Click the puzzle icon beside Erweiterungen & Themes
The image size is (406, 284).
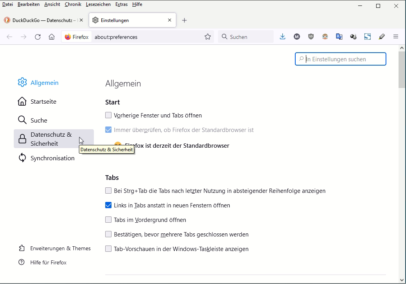tap(22, 248)
